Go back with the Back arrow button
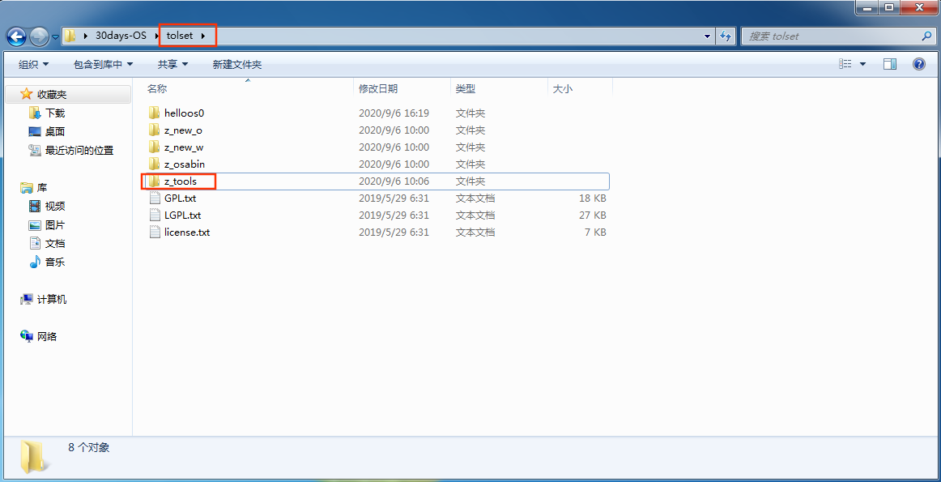This screenshot has height=482, width=941. (x=16, y=36)
